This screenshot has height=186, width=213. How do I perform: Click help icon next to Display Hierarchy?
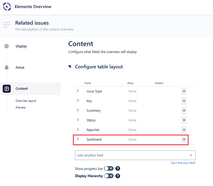point(118,176)
